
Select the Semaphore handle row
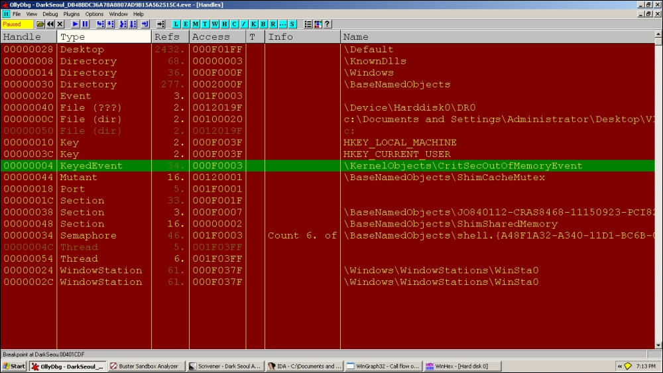pyautogui.click(x=328, y=235)
